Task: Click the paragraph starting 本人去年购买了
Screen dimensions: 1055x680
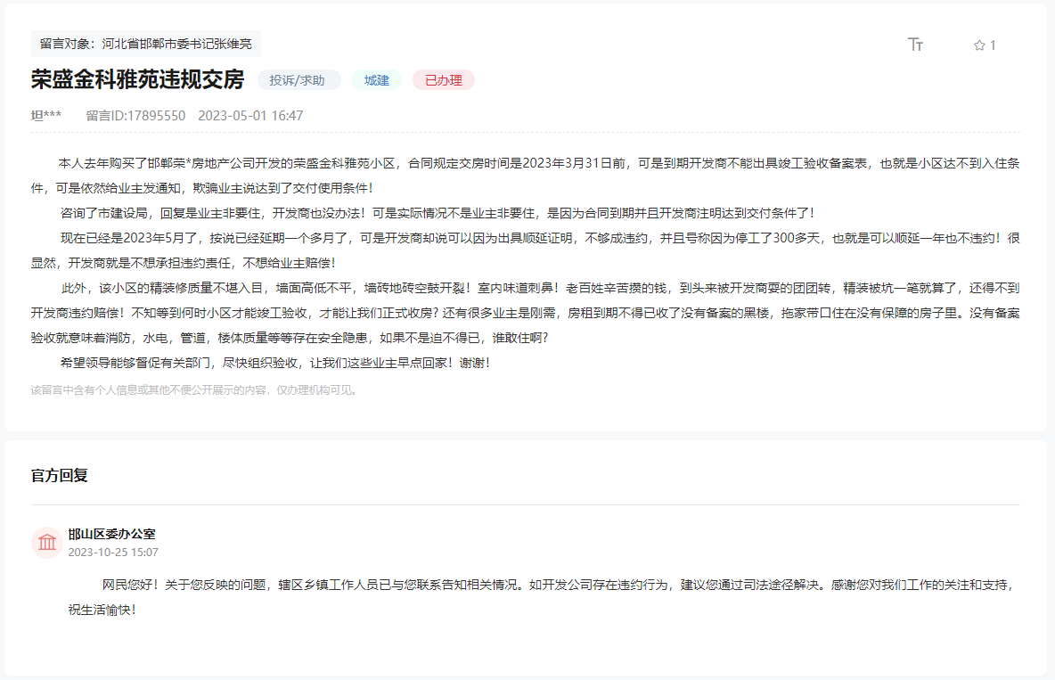Action: [x=526, y=176]
